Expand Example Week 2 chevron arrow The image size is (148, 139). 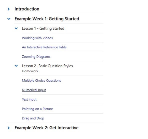pyautogui.click(x=8, y=128)
